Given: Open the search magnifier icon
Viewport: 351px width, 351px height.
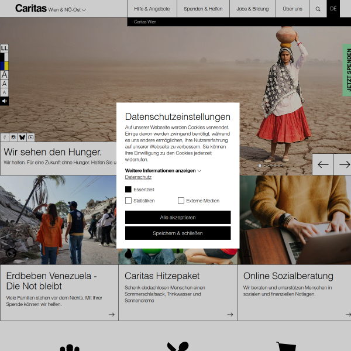Looking at the screenshot, I should tap(318, 9).
